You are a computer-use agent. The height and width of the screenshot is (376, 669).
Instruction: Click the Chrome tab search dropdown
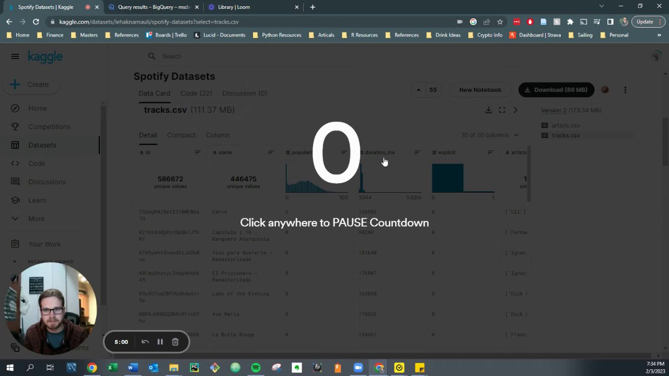pos(601,7)
